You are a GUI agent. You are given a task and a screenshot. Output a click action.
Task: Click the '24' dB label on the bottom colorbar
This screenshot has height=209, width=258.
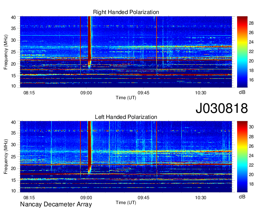point(251,156)
